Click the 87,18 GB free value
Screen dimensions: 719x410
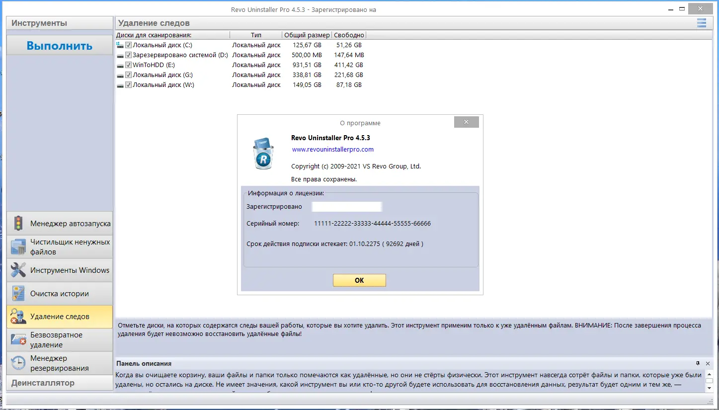[x=349, y=85]
